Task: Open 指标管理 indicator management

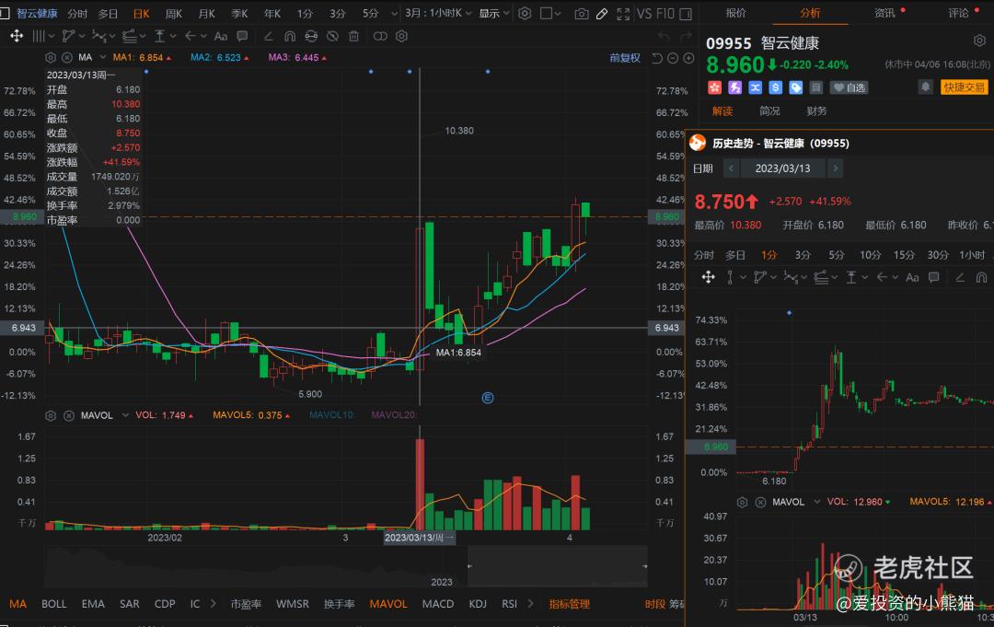Action: tap(570, 604)
